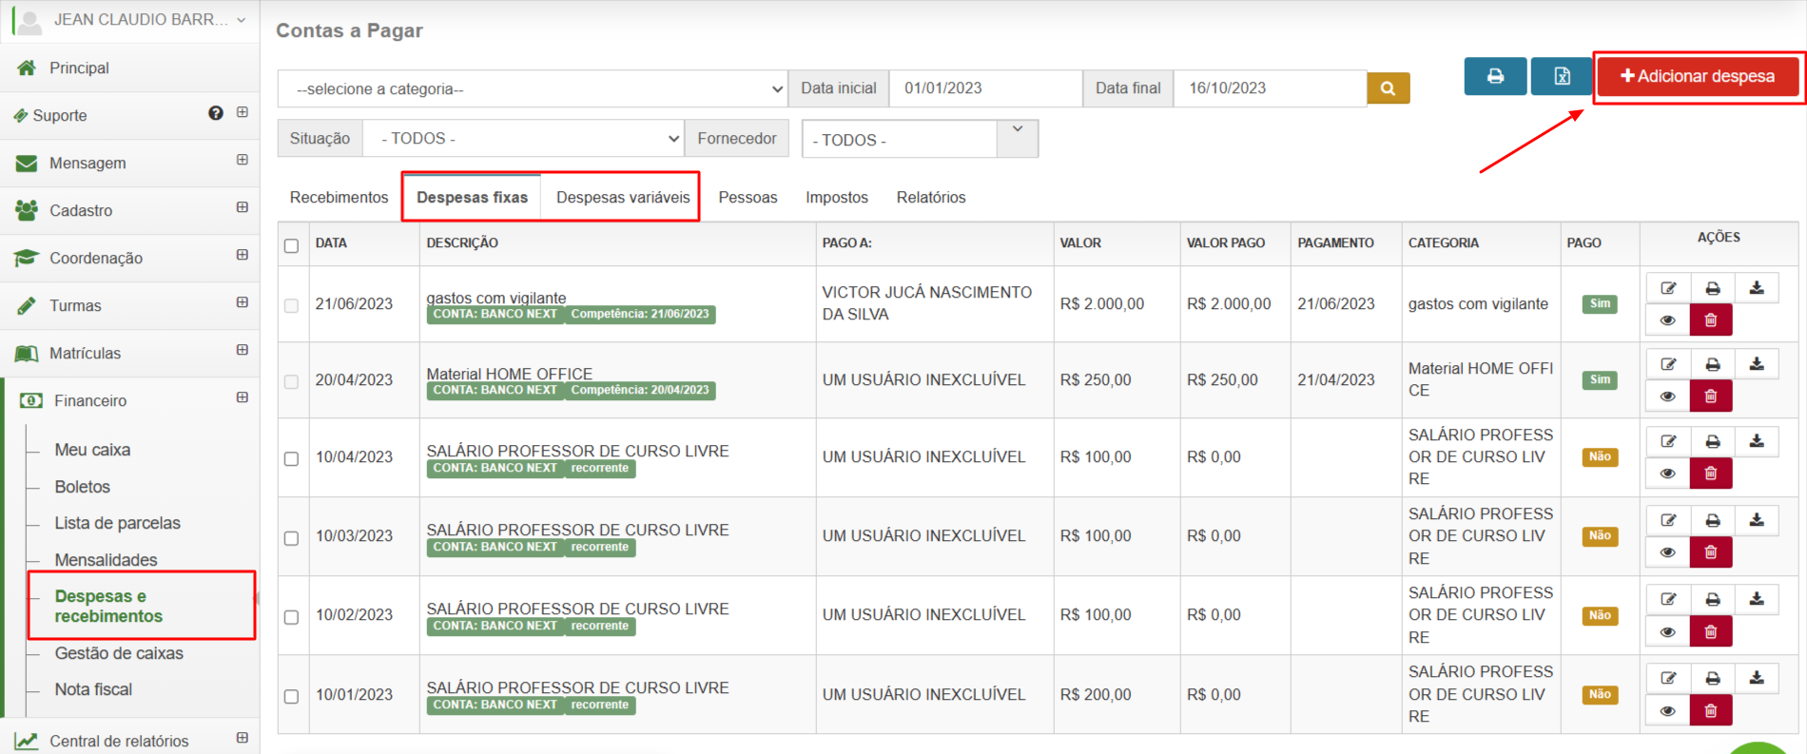Viewport: 1807px width, 754px height.
Task: Print the gastos com vigilante expense
Action: click(x=1712, y=288)
